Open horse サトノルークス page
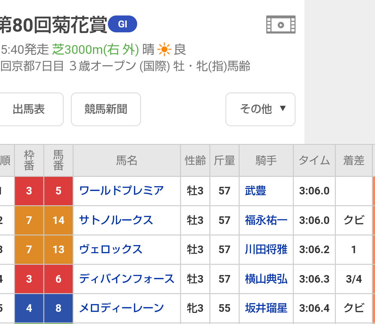This screenshot has width=375, height=324. point(116,220)
